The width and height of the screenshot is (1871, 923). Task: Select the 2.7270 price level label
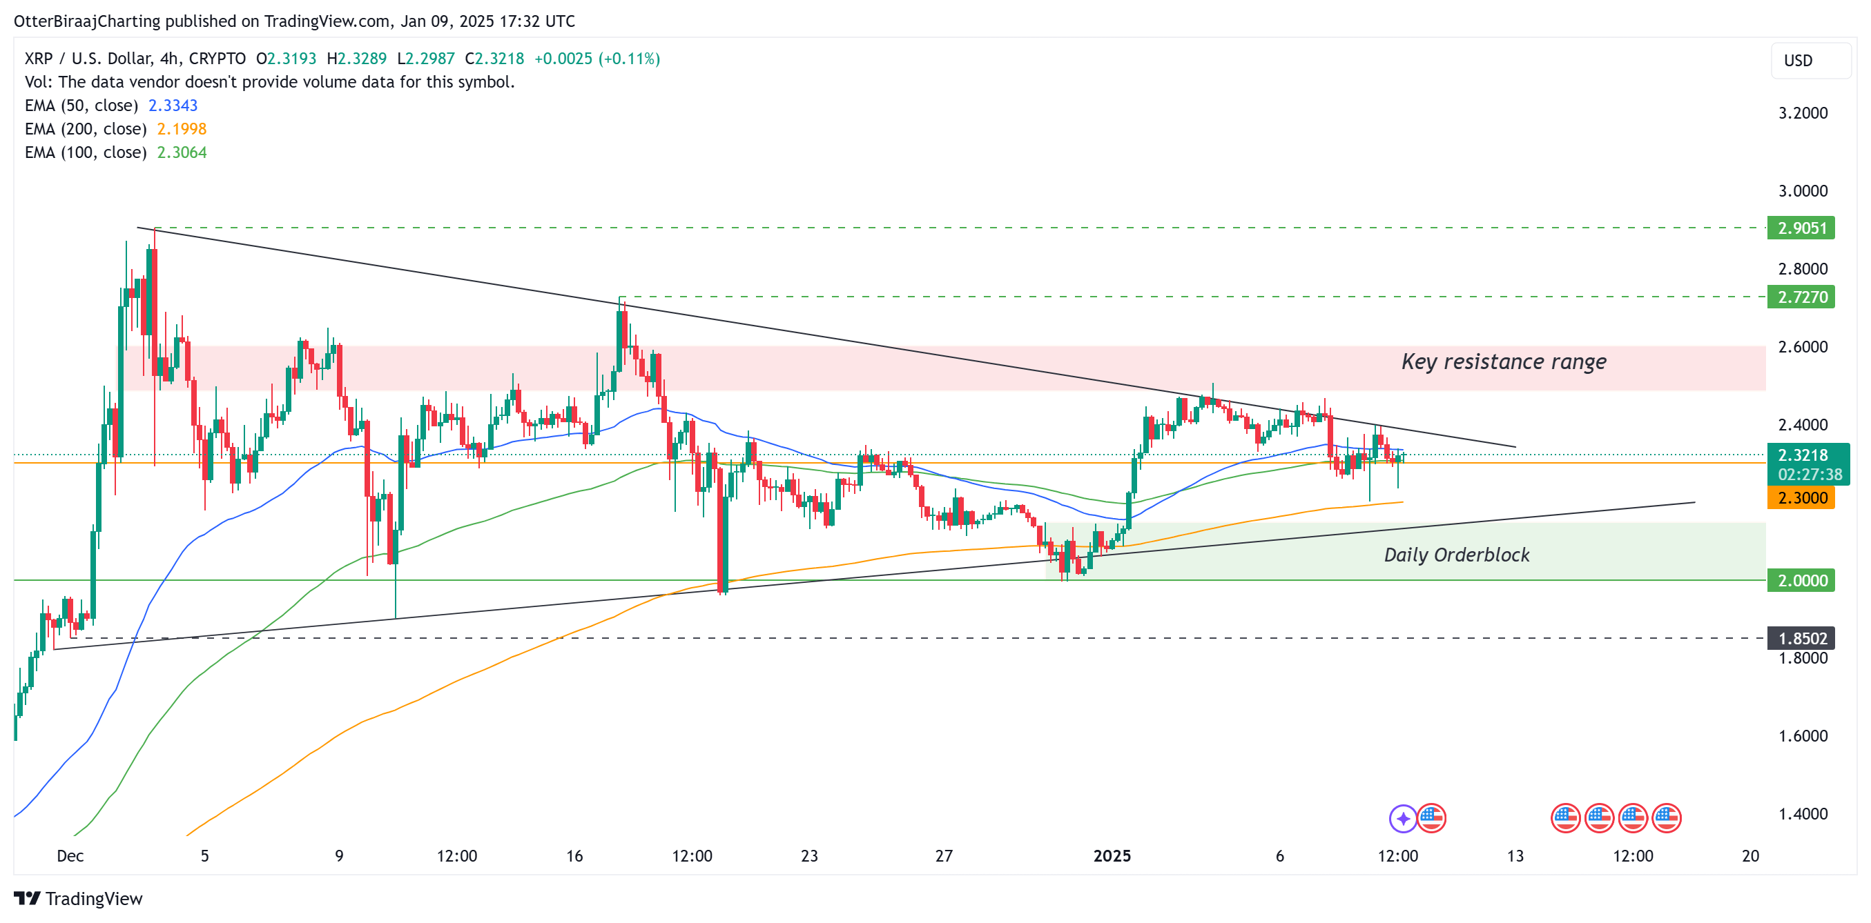[x=1801, y=297]
